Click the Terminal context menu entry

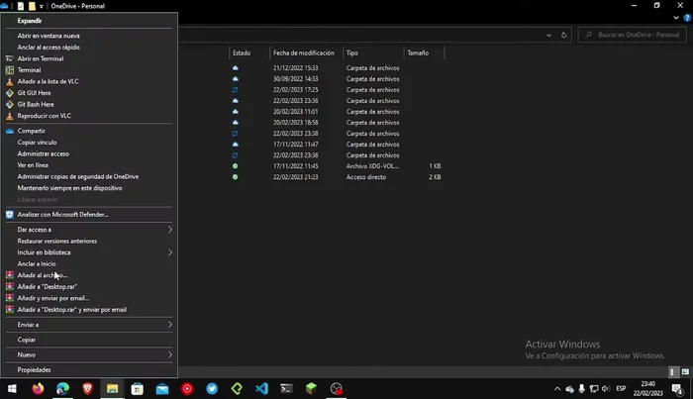(89, 70)
